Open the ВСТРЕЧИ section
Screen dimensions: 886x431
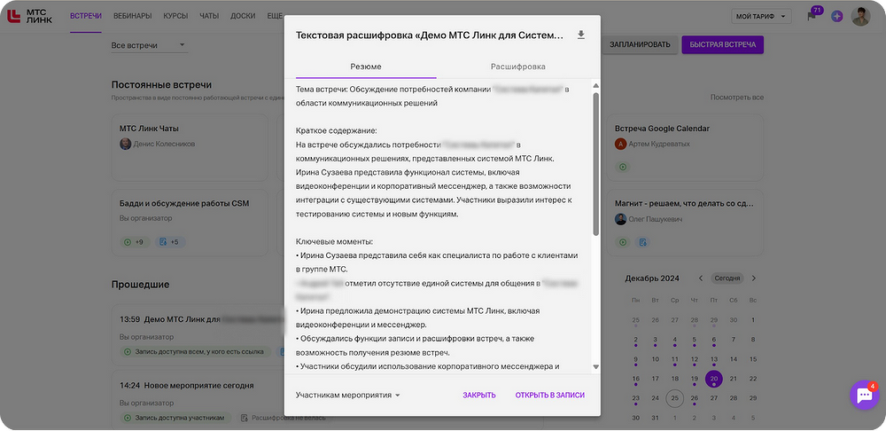coord(86,16)
